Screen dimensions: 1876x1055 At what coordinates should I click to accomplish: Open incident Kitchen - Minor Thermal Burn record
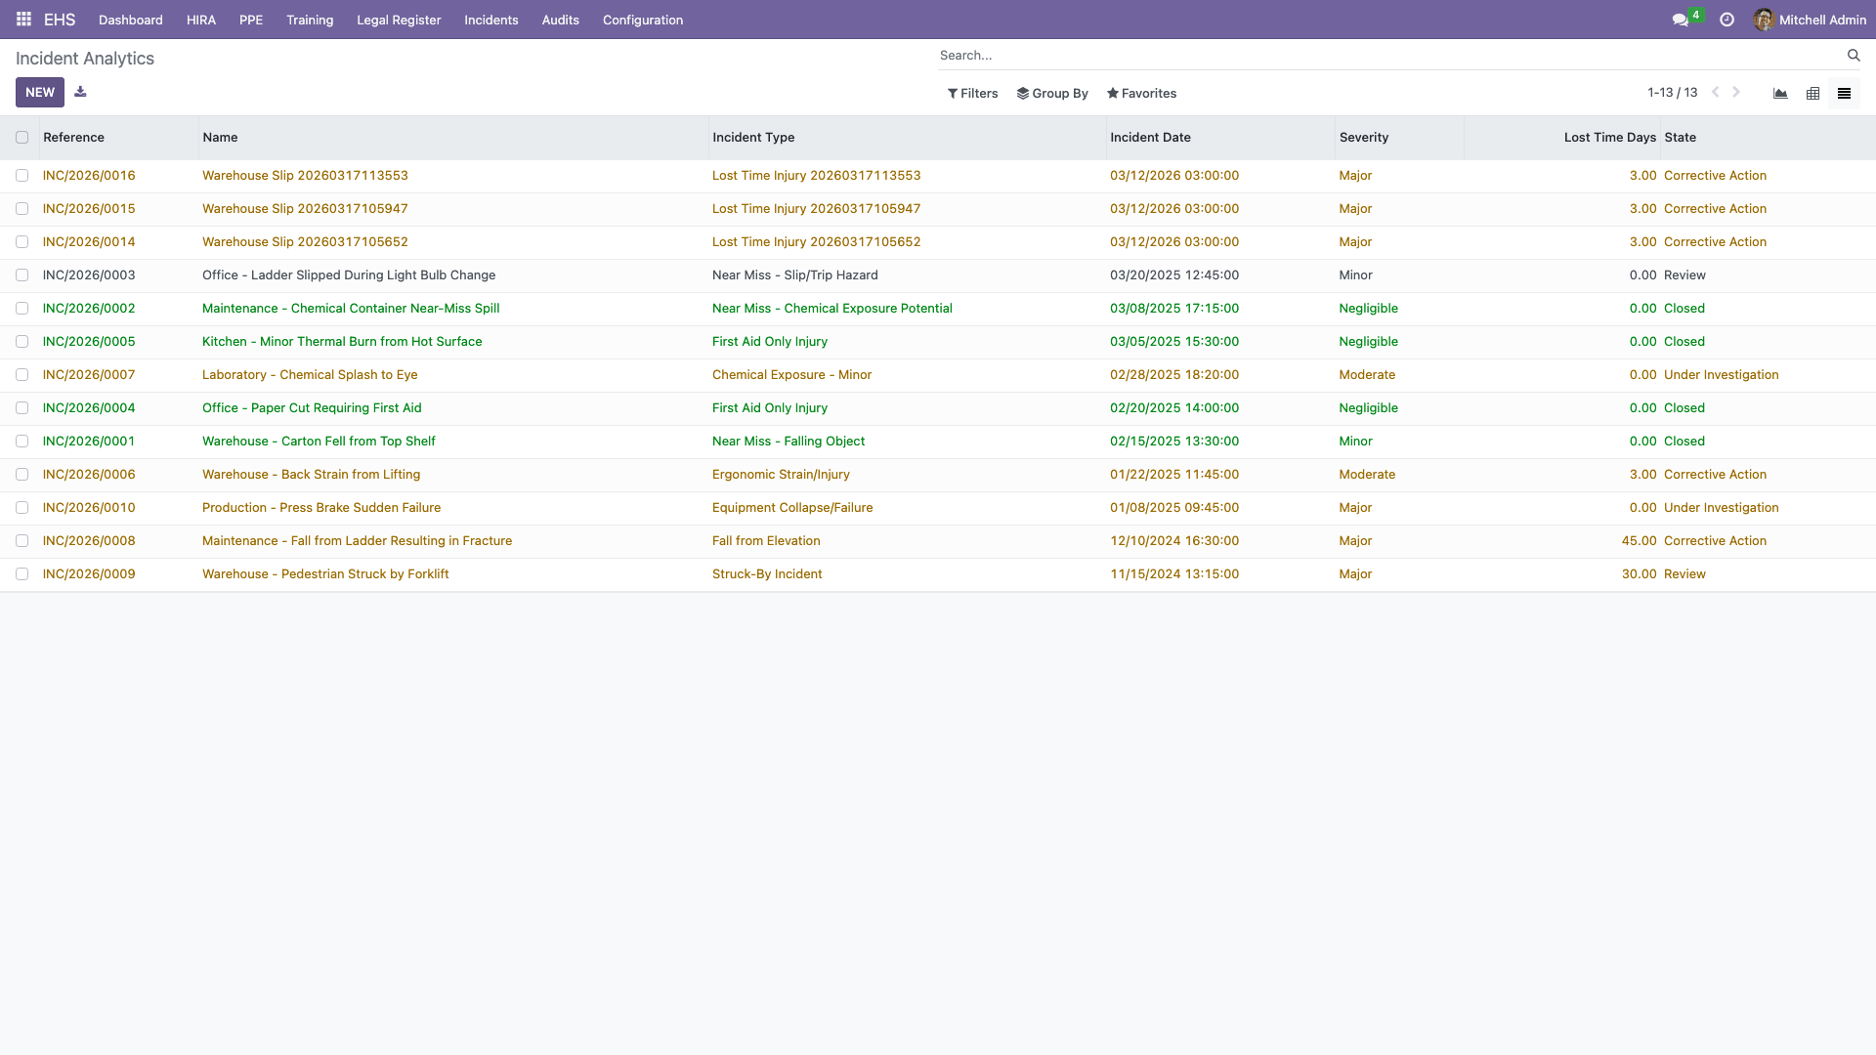tap(342, 341)
